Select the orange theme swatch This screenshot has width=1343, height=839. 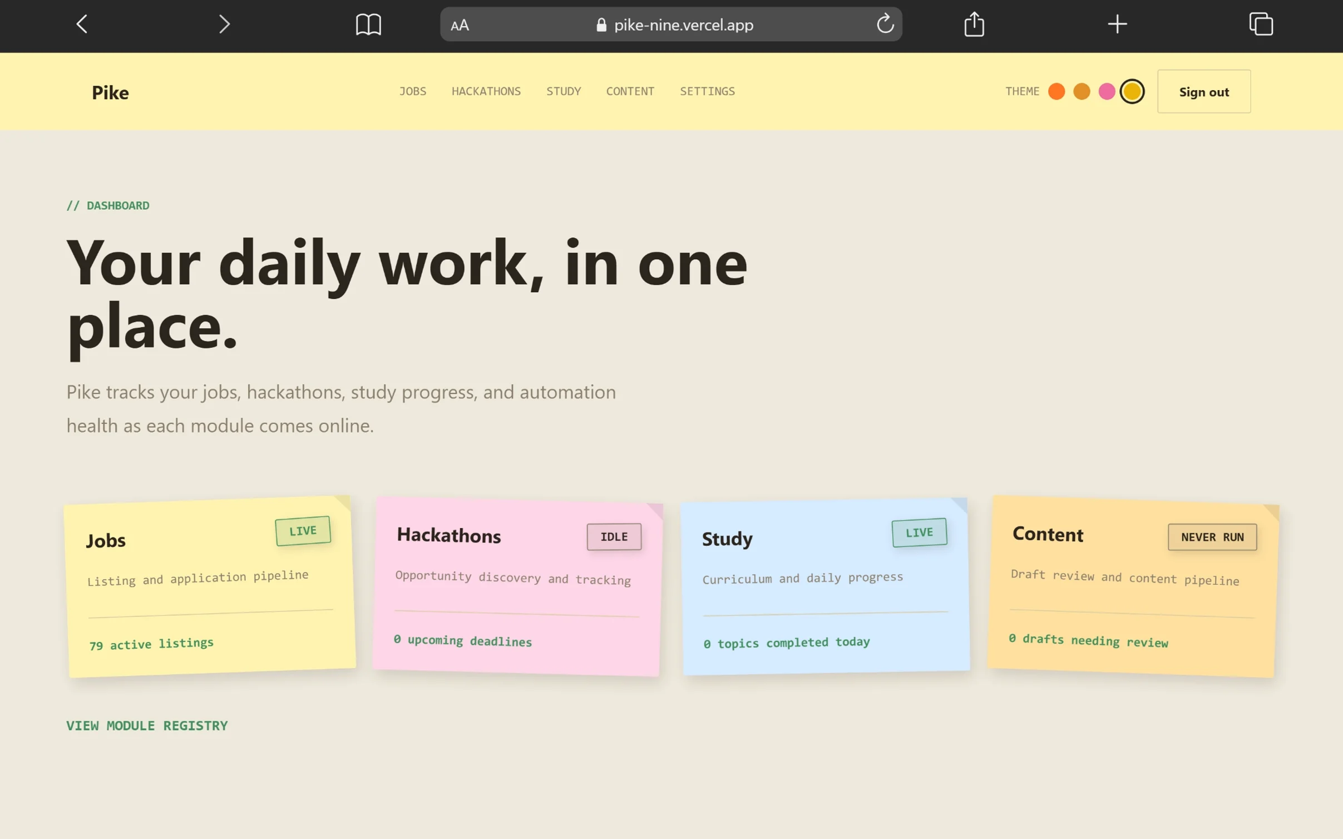tap(1056, 91)
